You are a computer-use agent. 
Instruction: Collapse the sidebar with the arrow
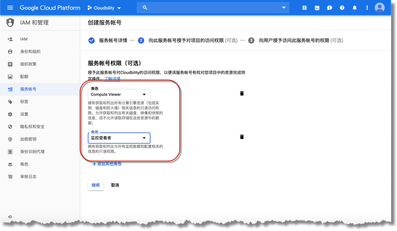10,217
